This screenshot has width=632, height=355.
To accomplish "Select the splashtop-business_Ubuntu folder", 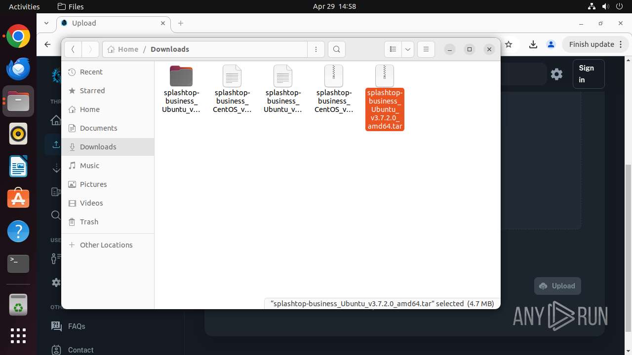I will click(181, 89).
